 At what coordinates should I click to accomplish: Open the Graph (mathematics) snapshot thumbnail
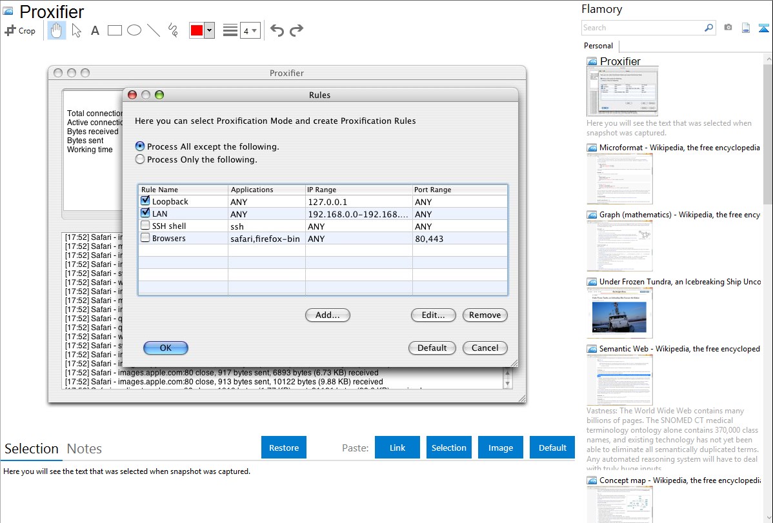pyautogui.click(x=619, y=246)
